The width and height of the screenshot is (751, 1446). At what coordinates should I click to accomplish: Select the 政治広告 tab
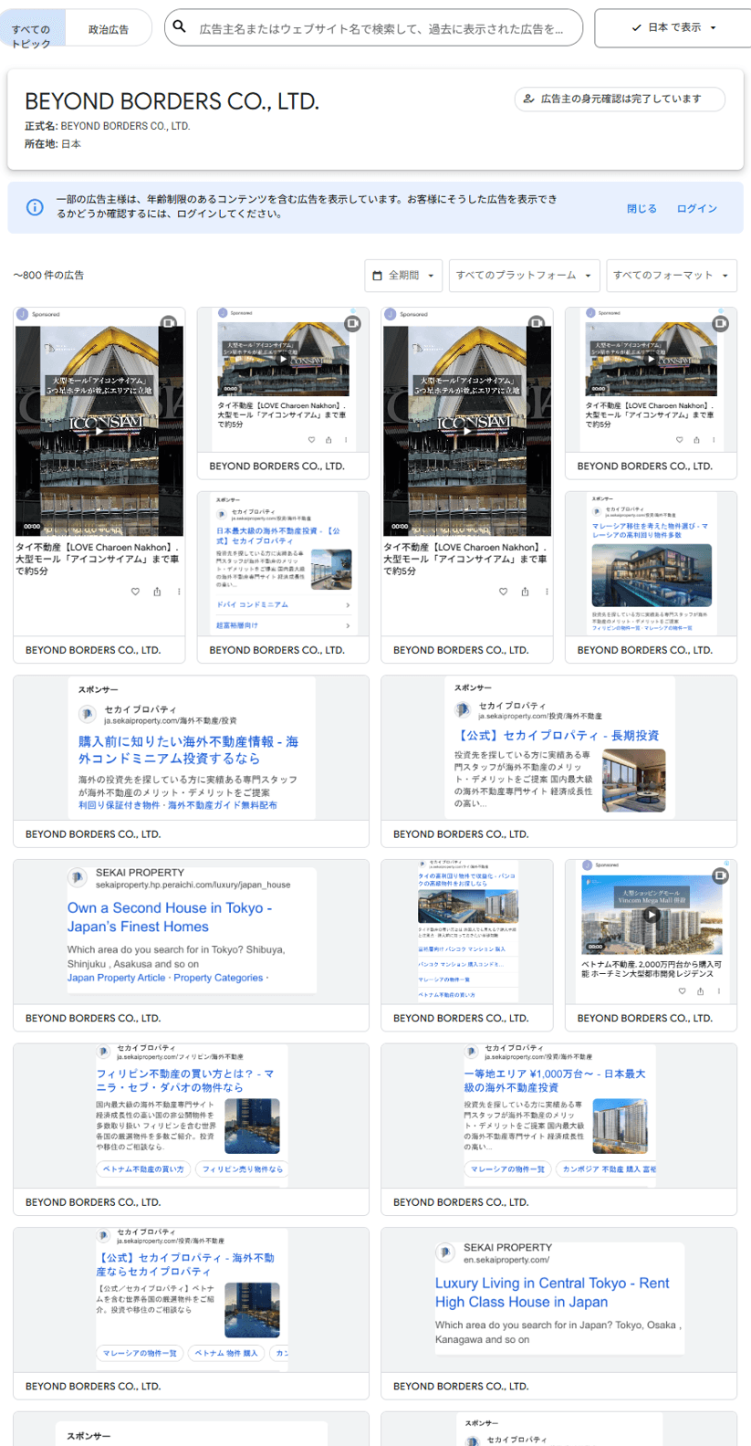pos(109,30)
